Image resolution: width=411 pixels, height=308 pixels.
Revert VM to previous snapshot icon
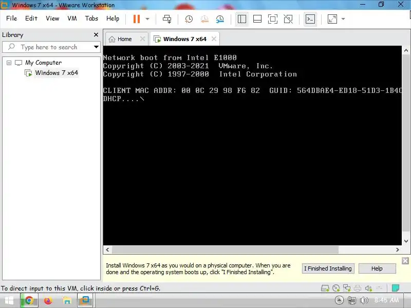pyautogui.click(x=204, y=19)
